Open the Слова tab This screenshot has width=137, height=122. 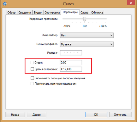(x=84, y=13)
